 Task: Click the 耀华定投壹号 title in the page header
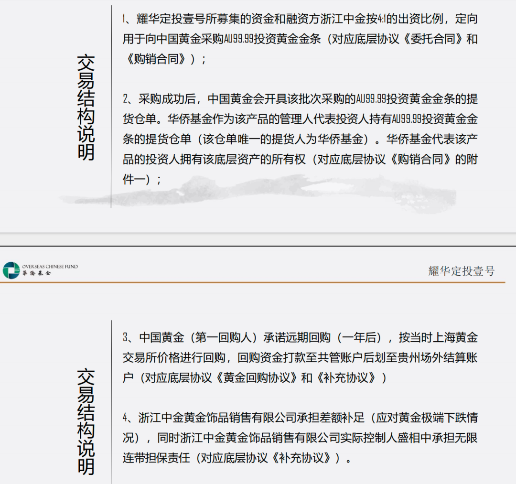tap(462, 271)
